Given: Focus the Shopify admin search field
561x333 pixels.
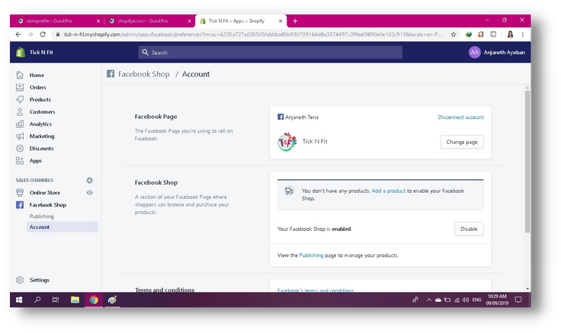Looking at the screenshot, I should (x=270, y=53).
